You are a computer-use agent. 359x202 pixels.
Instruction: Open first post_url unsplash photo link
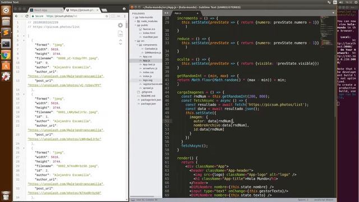pyautogui.click(x=65, y=85)
